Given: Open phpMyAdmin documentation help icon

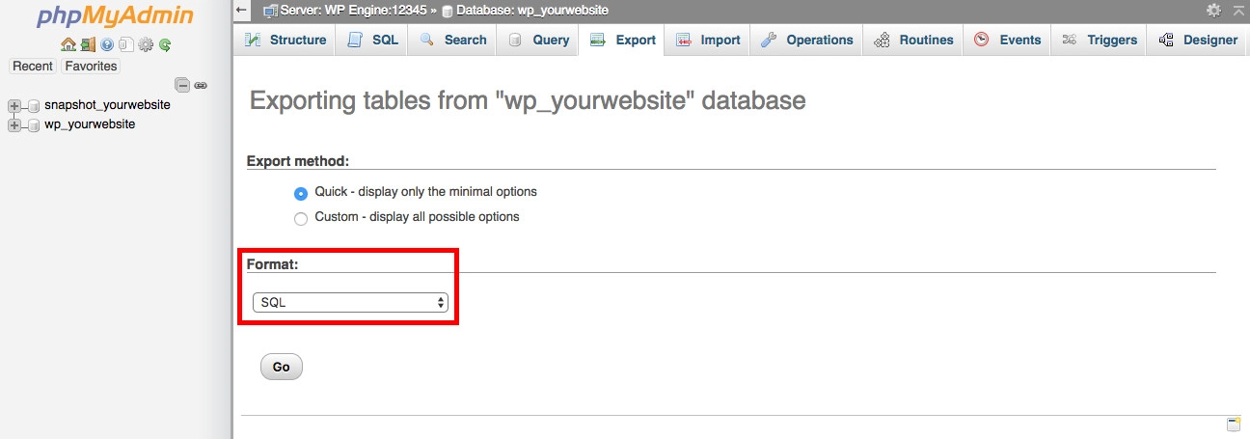Looking at the screenshot, I should pos(107,44).
